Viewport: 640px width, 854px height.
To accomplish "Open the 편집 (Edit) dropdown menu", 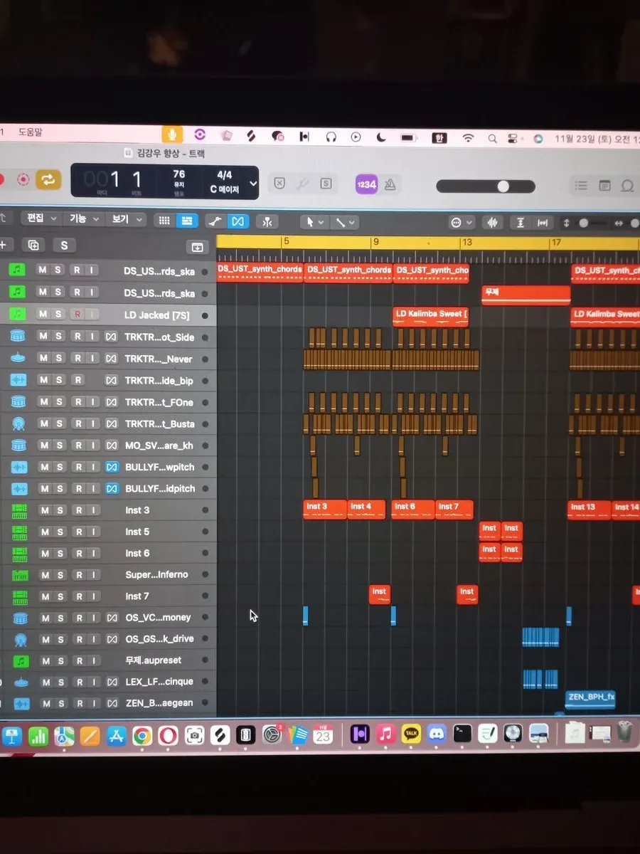I will 40,220.
